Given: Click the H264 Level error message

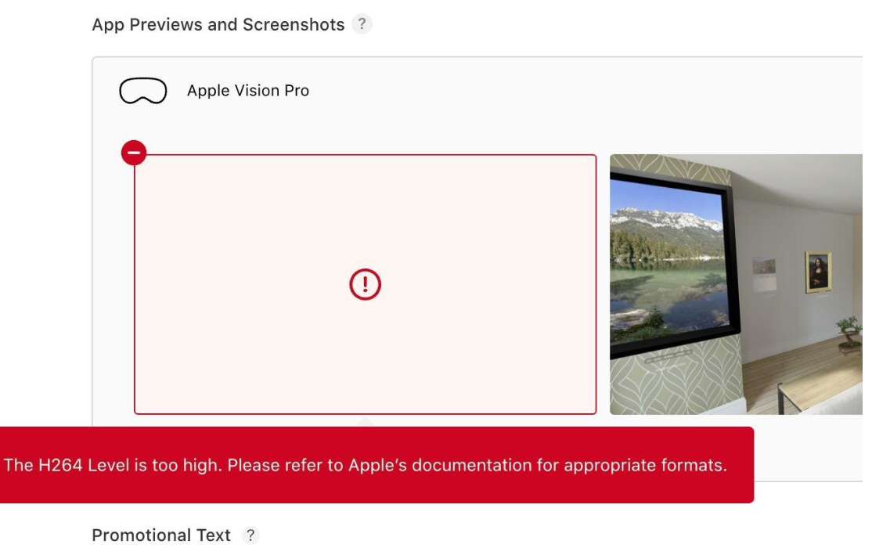Looking at the screenshot, I should click(x=365, y=465).
